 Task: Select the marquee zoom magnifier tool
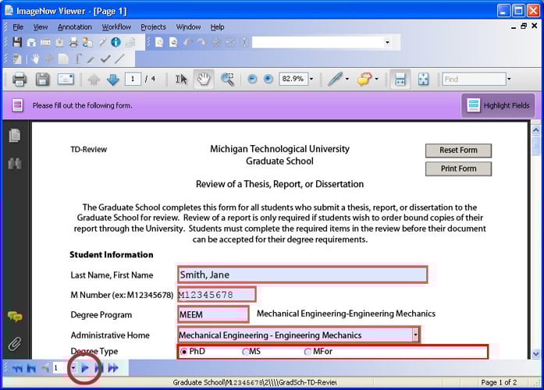(227, 80)
